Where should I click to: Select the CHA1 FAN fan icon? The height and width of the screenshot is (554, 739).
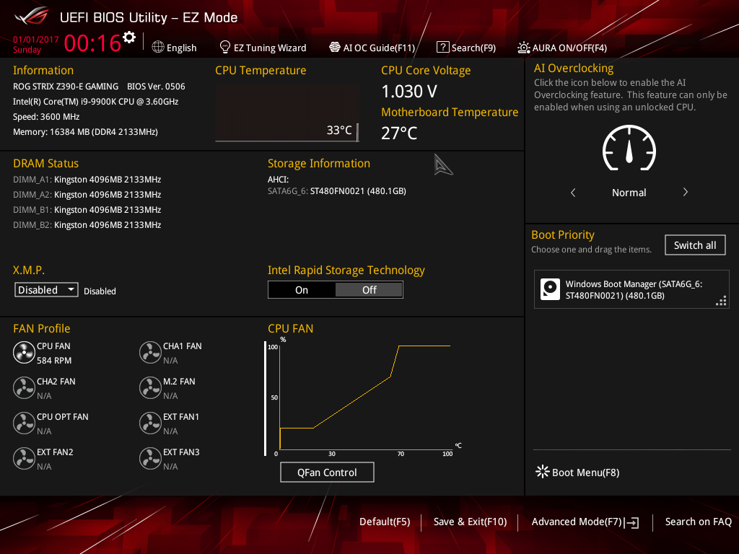(x=150, y=352)
